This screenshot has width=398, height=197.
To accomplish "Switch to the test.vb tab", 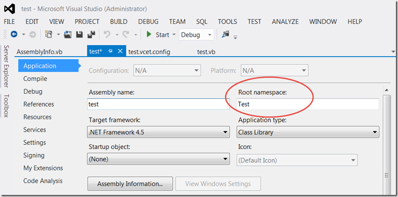I will coord(206,52).
